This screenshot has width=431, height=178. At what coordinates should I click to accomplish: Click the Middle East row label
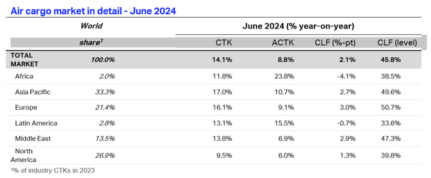click(32, 138)
